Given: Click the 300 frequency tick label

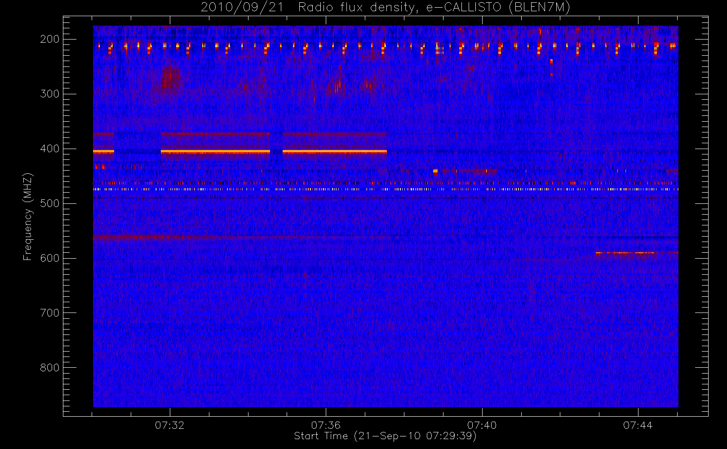Looking at the screenshot, I should coord(50,94).
